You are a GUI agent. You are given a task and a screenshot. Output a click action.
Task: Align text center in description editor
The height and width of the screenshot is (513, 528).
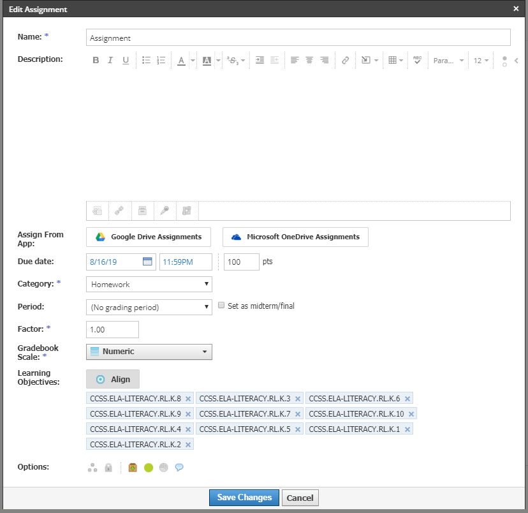(x=309, y=61)
